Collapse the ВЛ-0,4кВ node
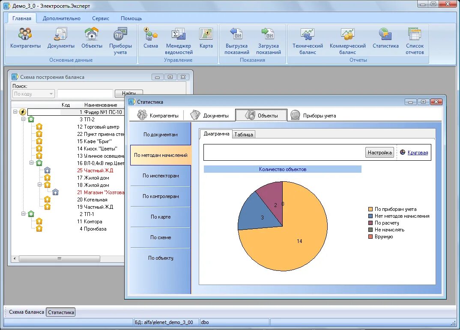 (31, 163)
